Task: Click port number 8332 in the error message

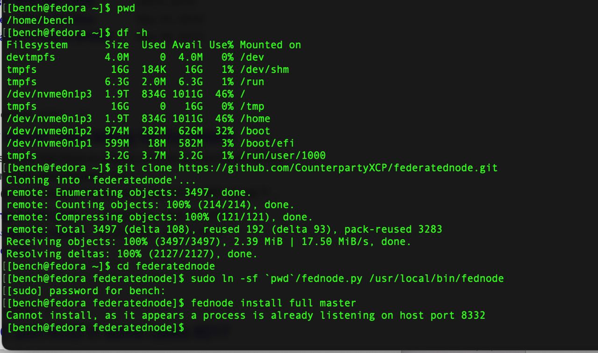Action: coord(473,316)
